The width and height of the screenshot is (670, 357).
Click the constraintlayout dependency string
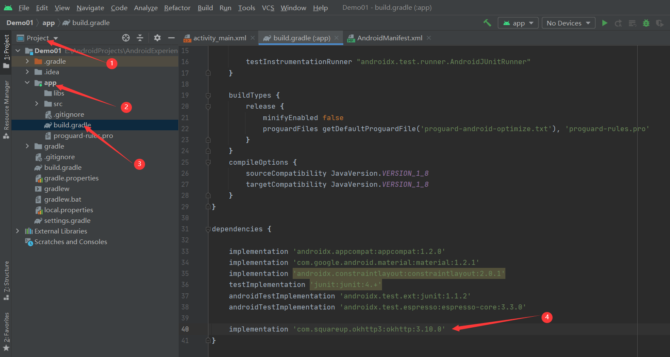pos(399,273)
